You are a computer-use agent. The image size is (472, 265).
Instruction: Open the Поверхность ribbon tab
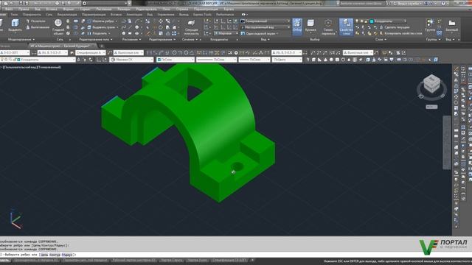32,15
